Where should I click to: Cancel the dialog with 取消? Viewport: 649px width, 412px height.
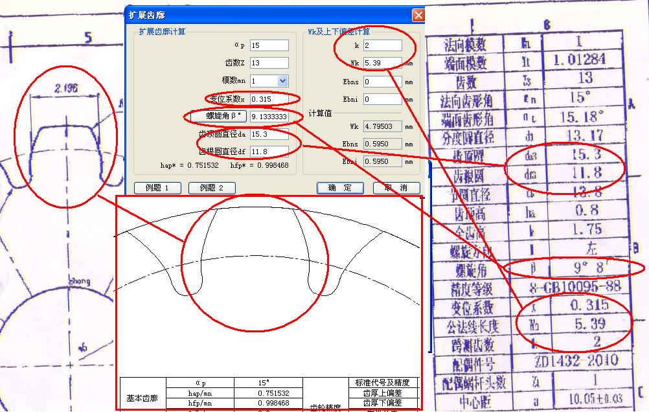tap(396, 188)
